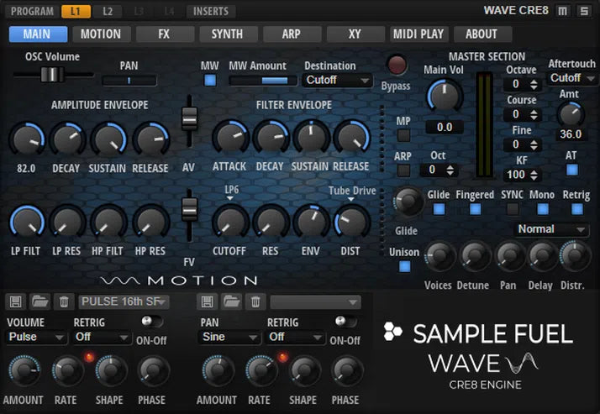
Task: Click the red Bypass button
Action: [x=397, y=64]
